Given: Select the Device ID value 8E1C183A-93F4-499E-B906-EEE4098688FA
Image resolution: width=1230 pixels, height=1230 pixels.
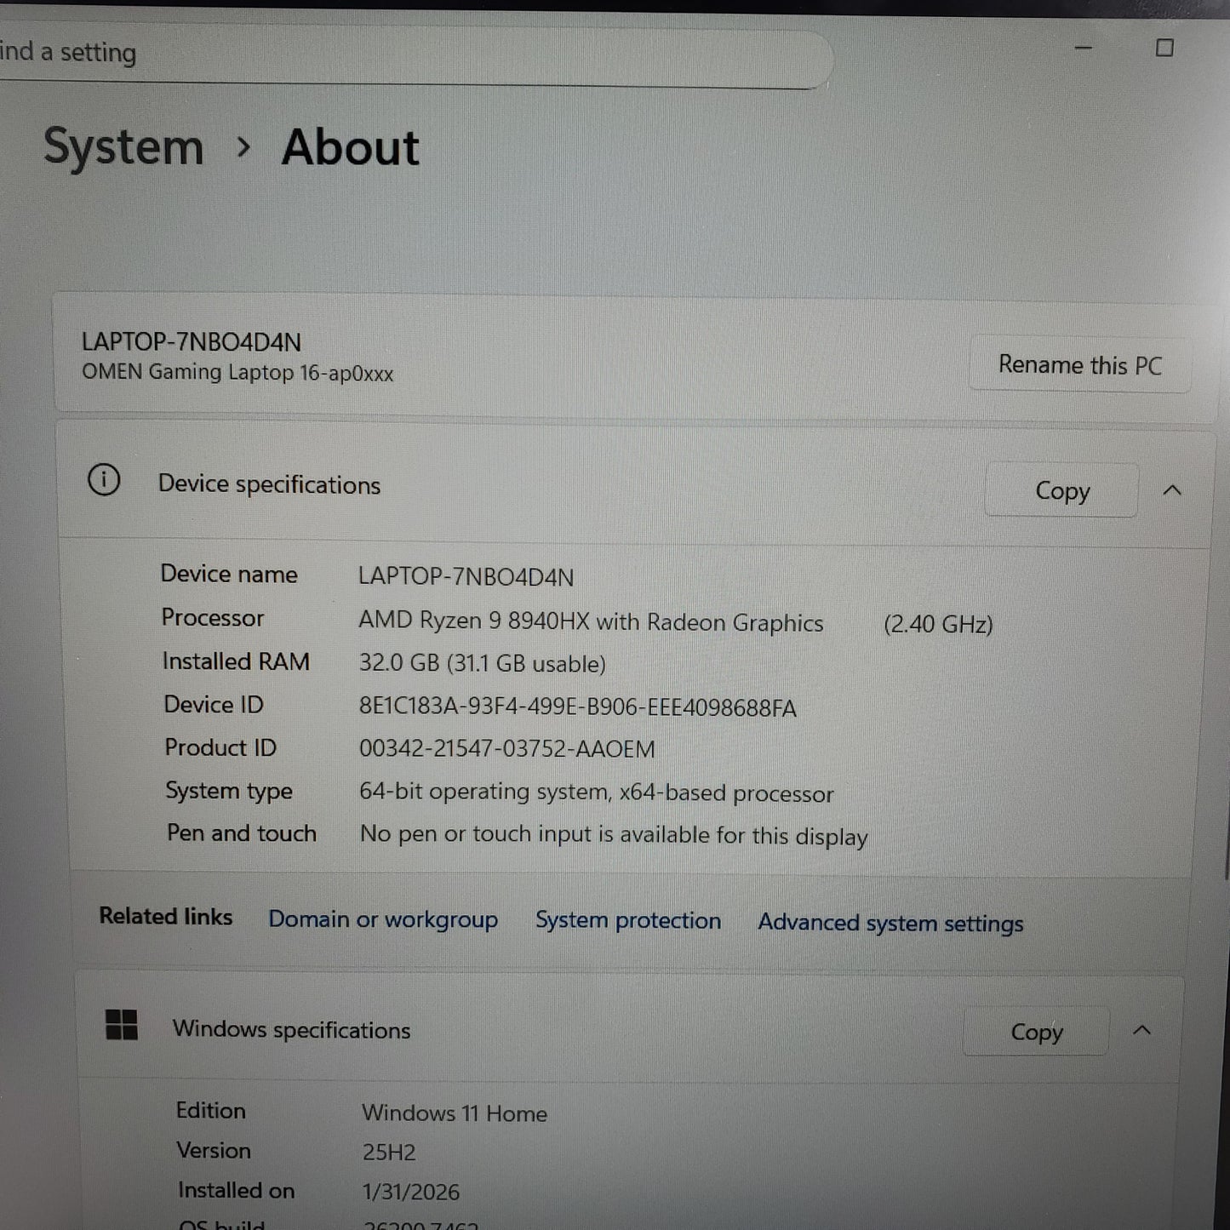Looking at the screenshot, I should pos(578,707).
